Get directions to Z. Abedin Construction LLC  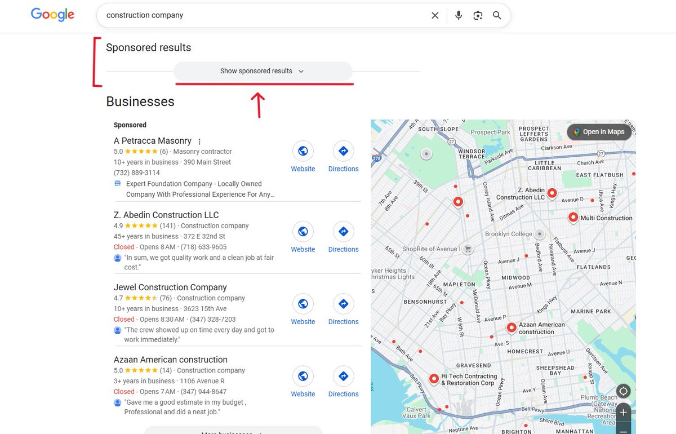click(x=344, y=232)
